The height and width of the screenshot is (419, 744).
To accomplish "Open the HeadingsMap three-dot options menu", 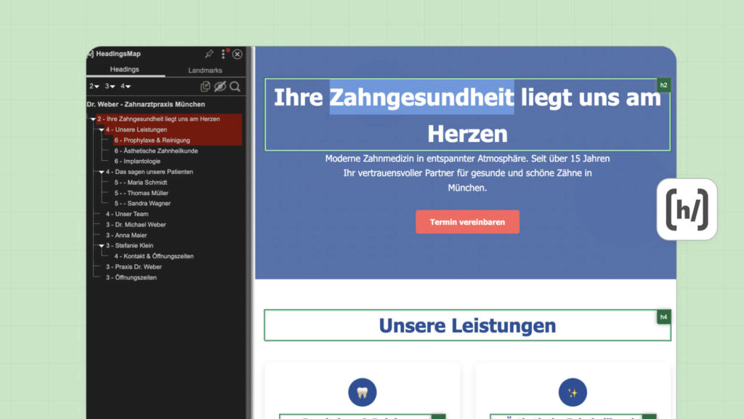I will (x=223, y=54).
